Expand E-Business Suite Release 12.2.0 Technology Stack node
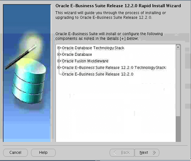This screenshot has height=161, width=191. click(59, 68)
